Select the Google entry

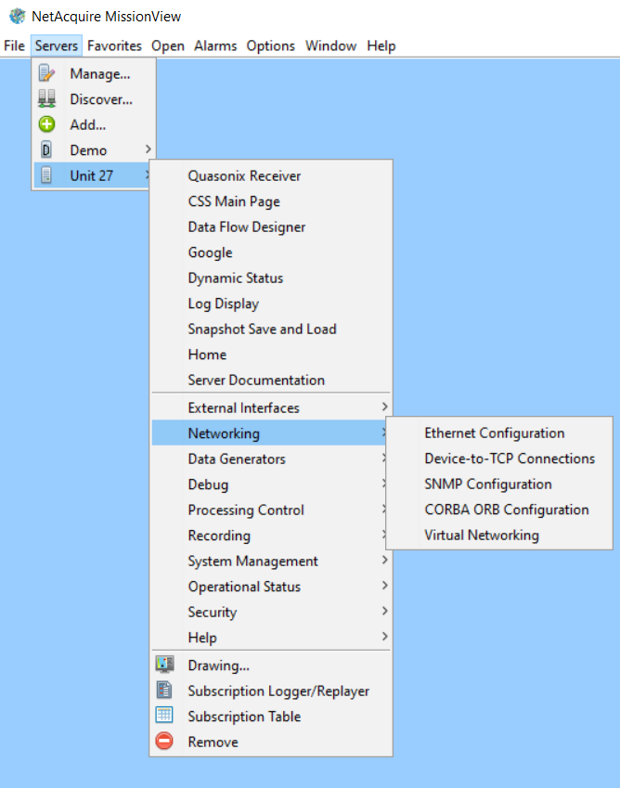pos(271,252)
